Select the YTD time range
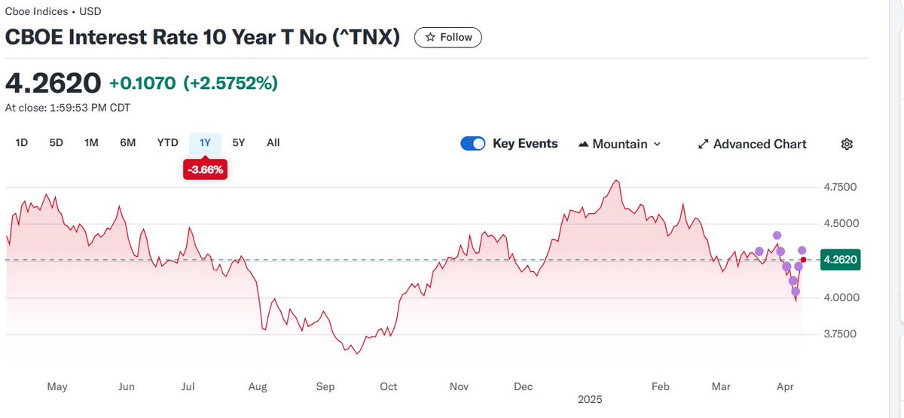 pyautogui.click(x=167, y=142)
